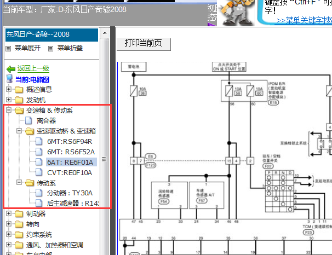Expand the 通风、加热器和空调 tree node
The image size is (332, 255).
(9, 245)
